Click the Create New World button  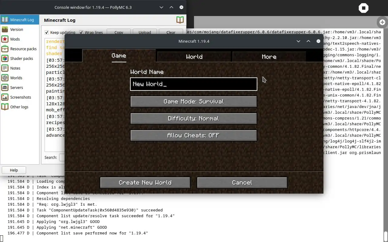[145, 183]
